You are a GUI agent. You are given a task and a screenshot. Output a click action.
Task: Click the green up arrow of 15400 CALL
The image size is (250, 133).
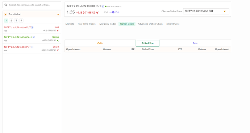tap(58, 40)
